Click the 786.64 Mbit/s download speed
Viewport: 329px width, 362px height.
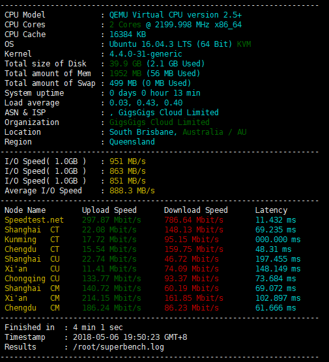tap(194, 220)
